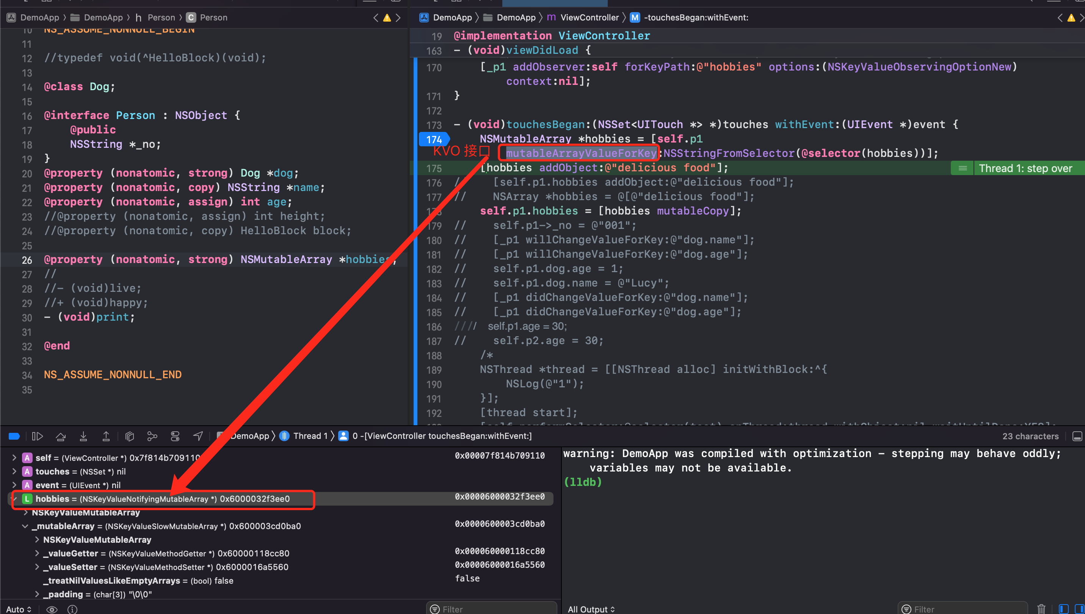
Task: Toggle breakpoints activation in debug bar
Action: [x=14, y=436]
